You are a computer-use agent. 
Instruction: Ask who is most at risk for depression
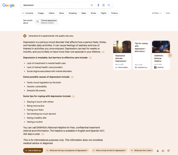click(x=109, y=151)
